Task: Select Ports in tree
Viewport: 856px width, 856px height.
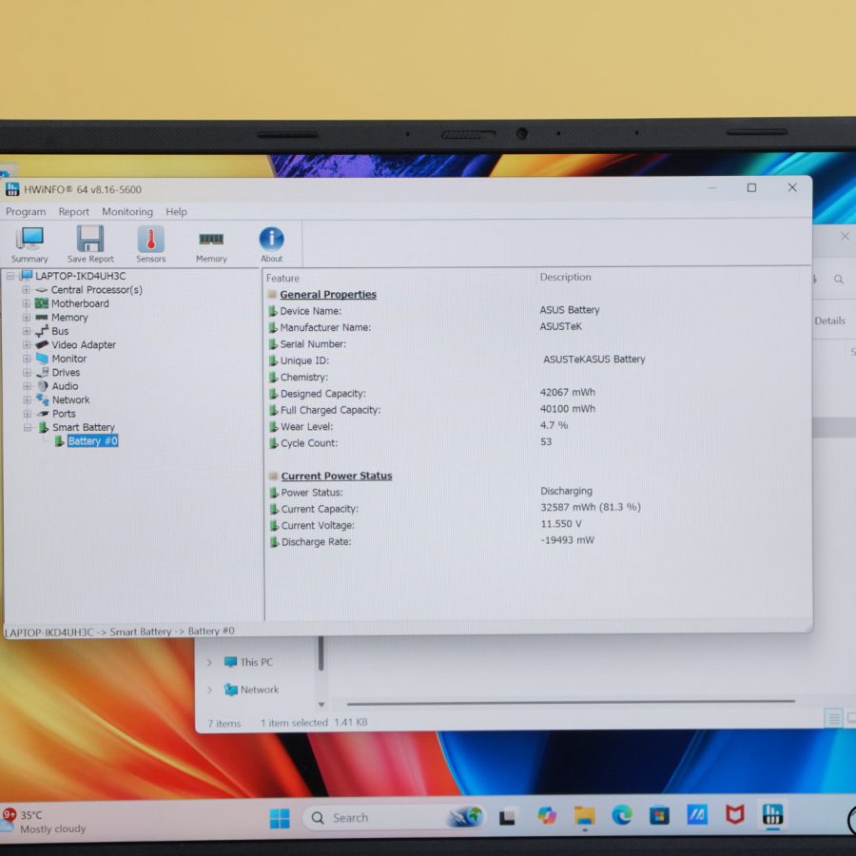Action: coord(64,414)
